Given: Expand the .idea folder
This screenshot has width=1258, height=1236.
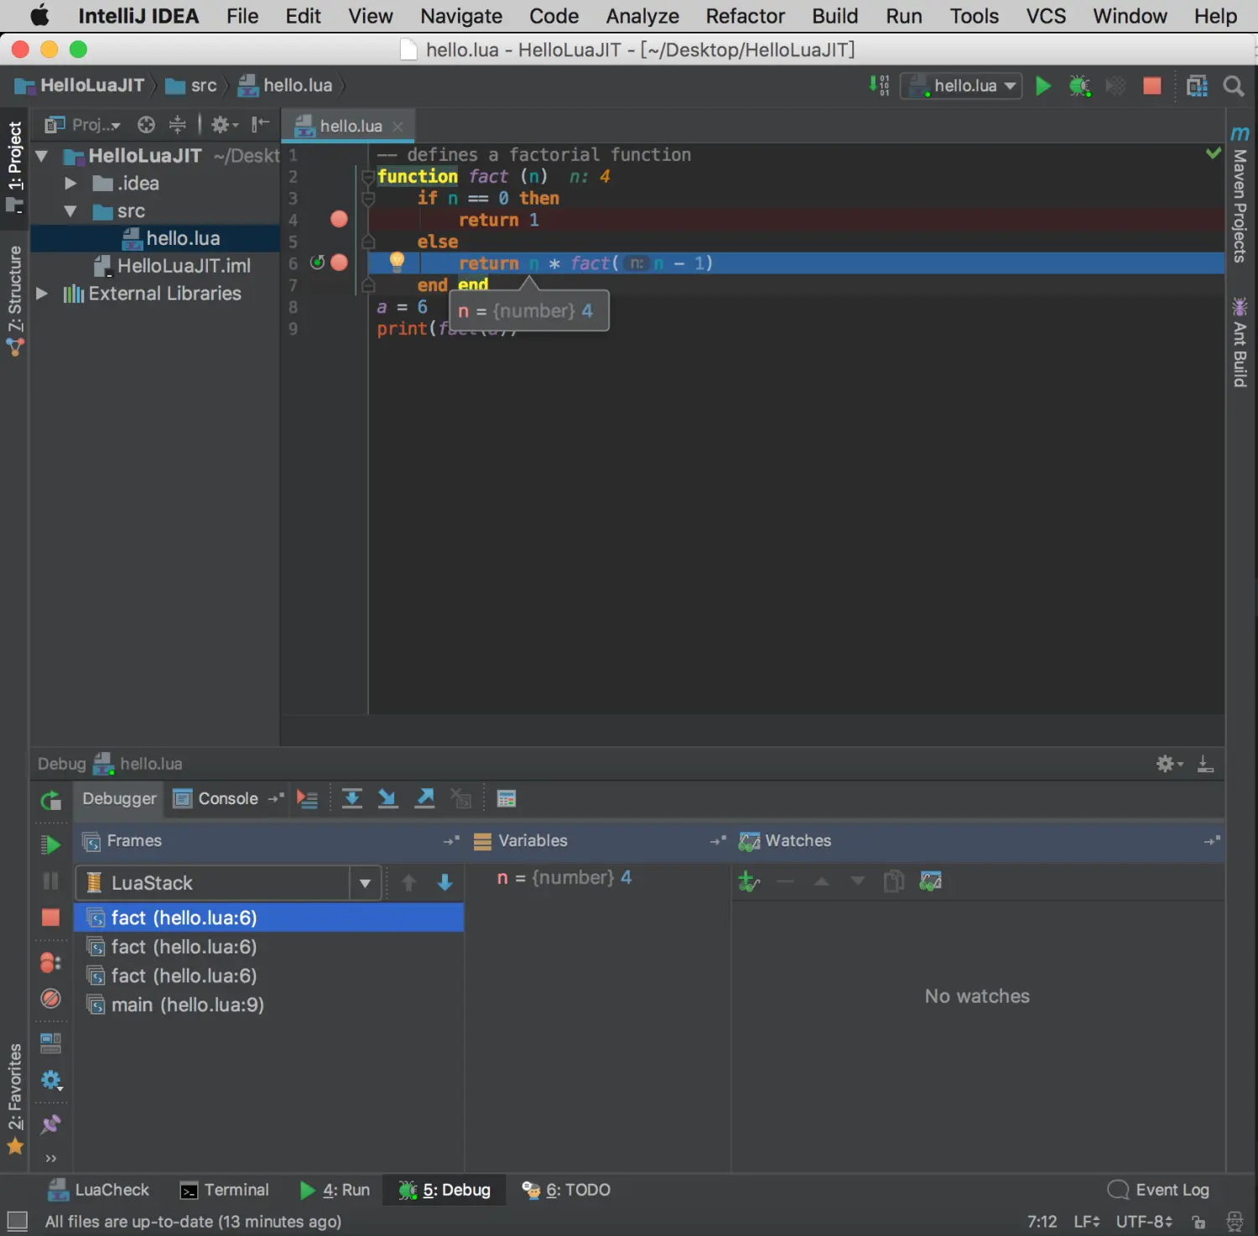Looking at the screenshot, I should click(70, 183).
